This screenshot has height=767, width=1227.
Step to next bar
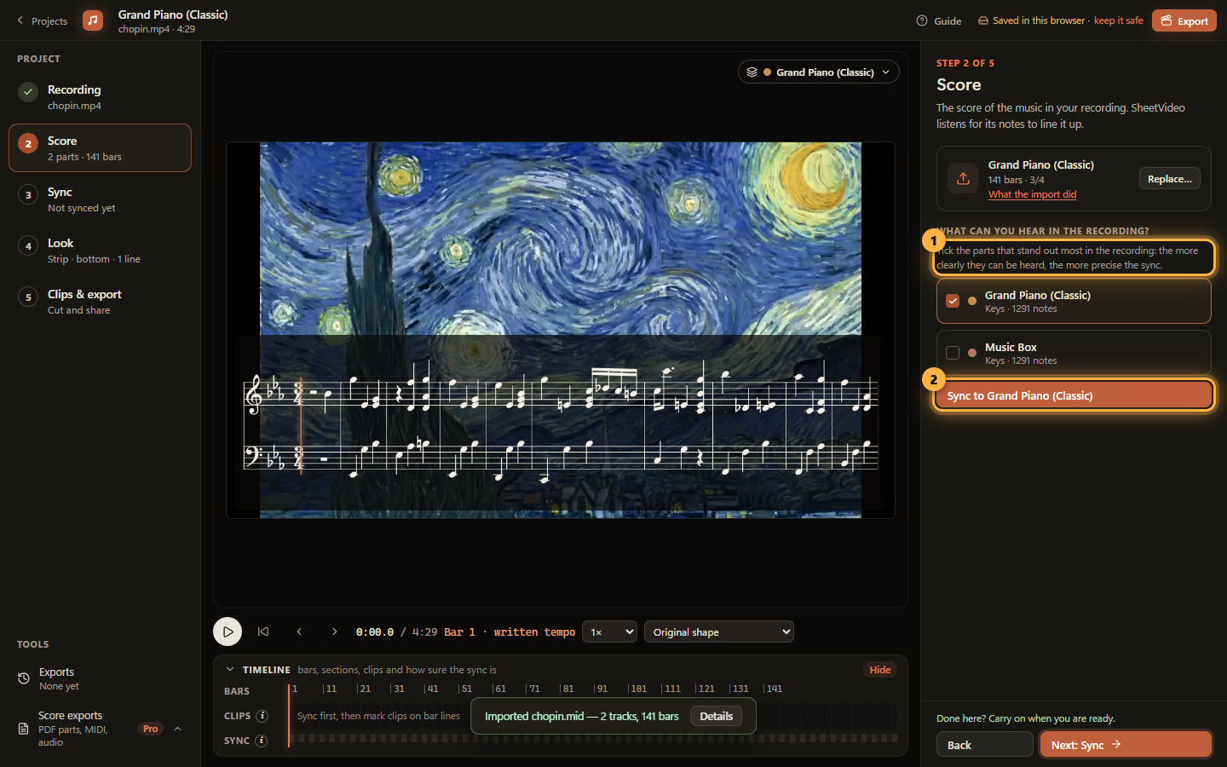click(335, 631)
